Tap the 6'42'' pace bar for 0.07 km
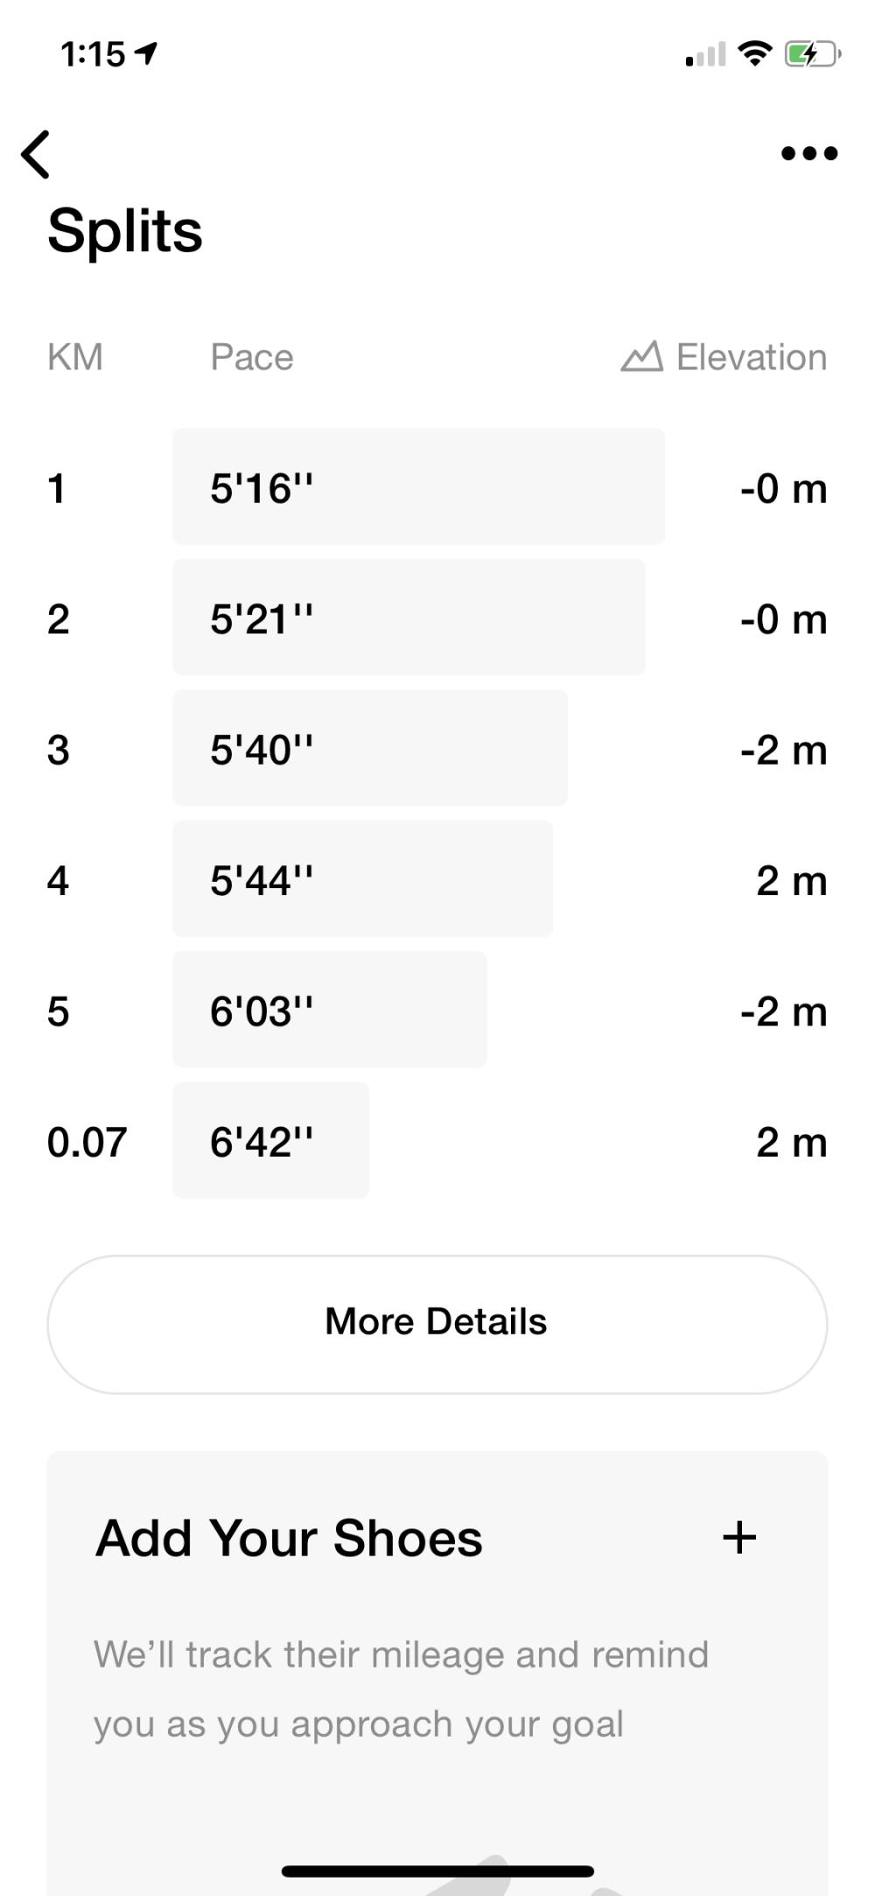The width and height of the screenshot is (875, 1896). [x=270, y=1140]
